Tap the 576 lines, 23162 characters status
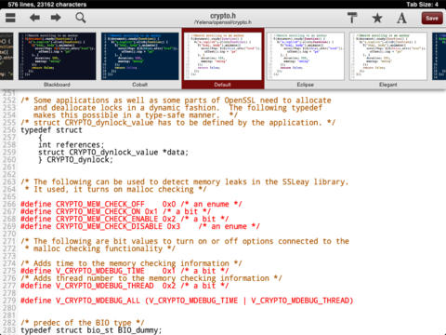446x335 pixels. (x=47, y=5)
